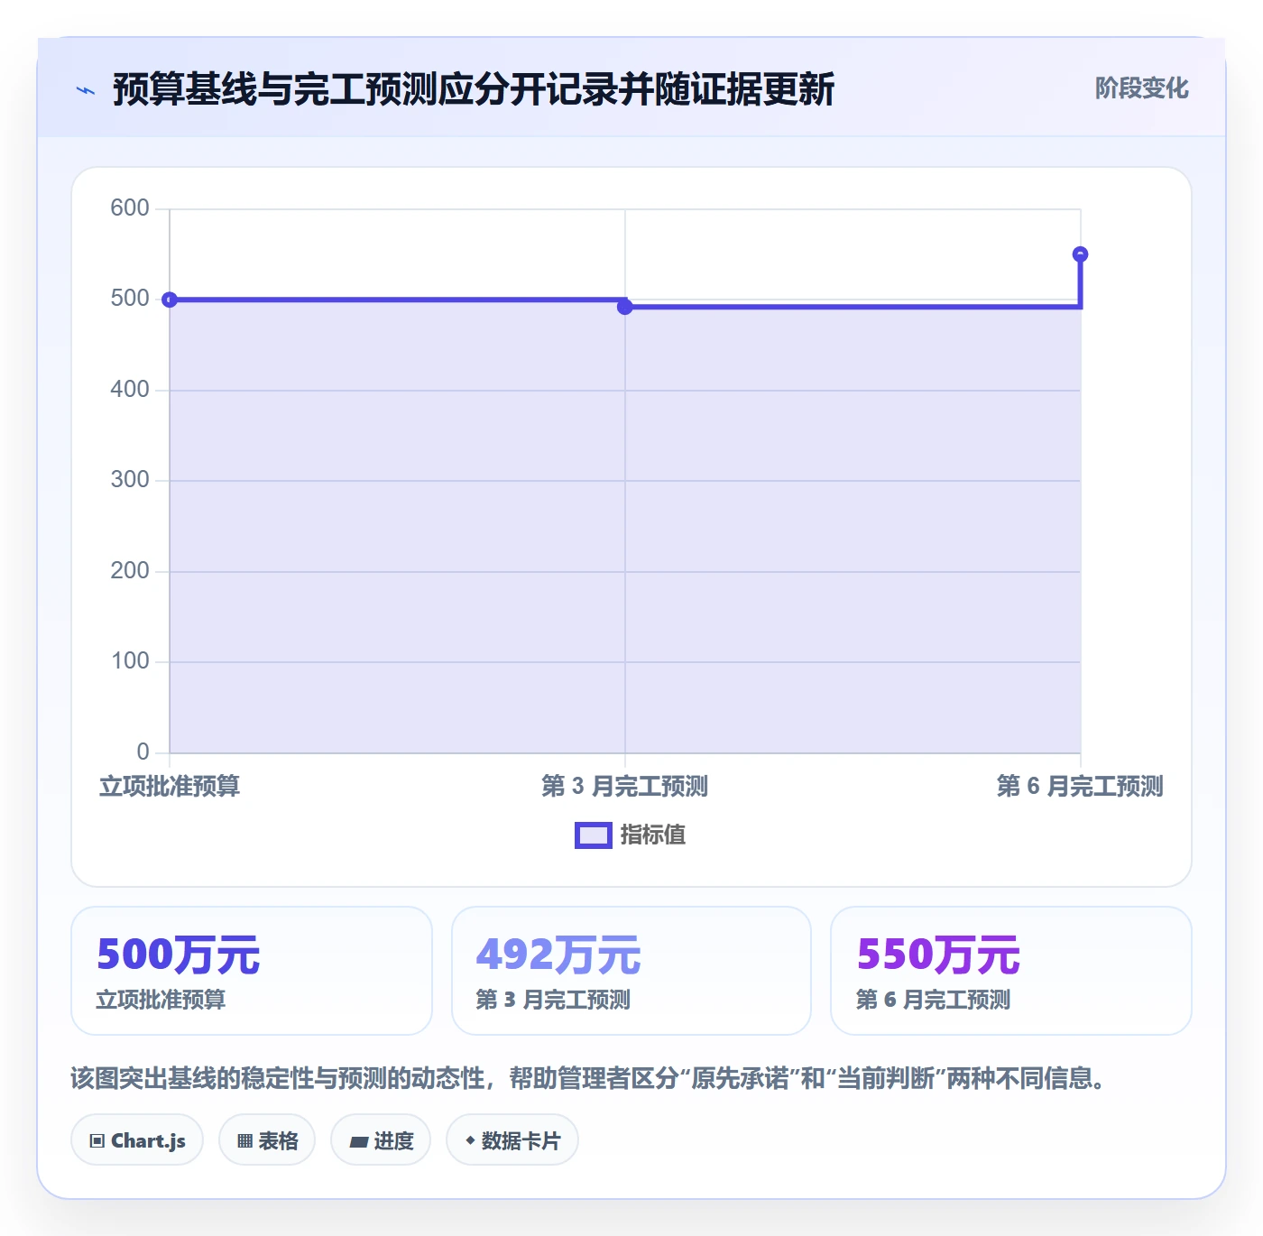Click the diamond icon in the 数据卡片 tag

[470, 1140]
